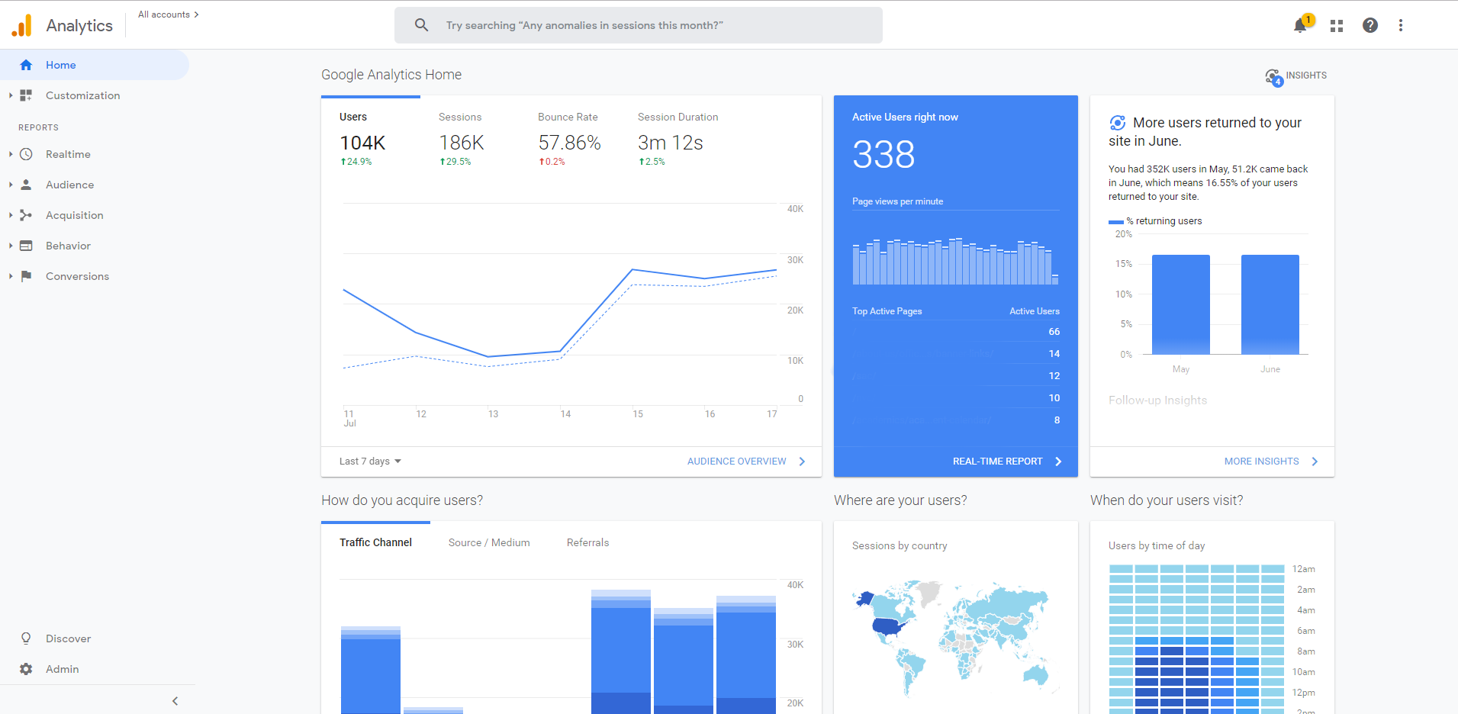Image resolution: width=1458 pixels, height=714 pixels.
Task: Expand the Behavior reports arrow
Action: [11, 246]
